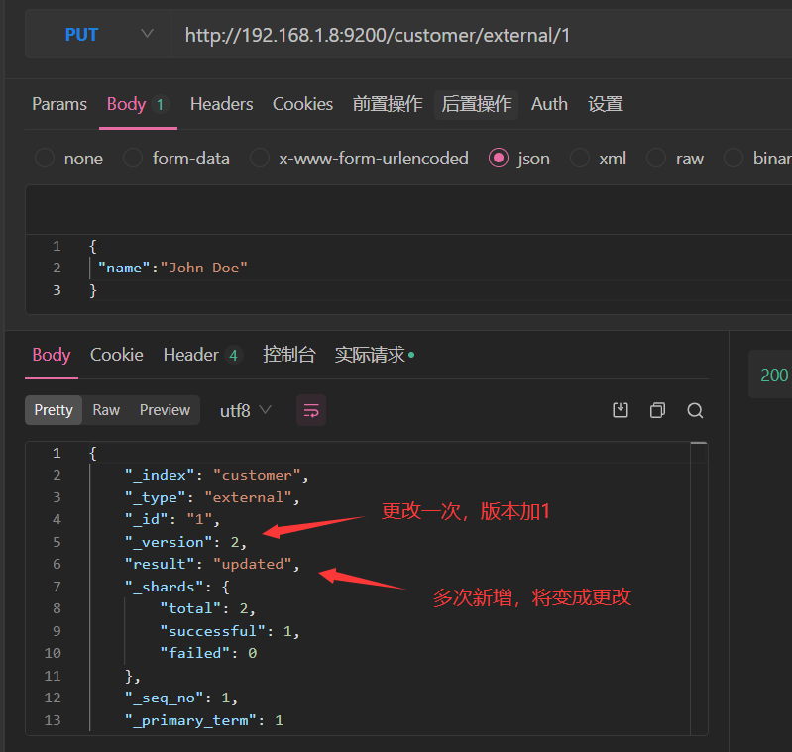Open the 实际请求 tab
The image size is (792, 752).
374,355
